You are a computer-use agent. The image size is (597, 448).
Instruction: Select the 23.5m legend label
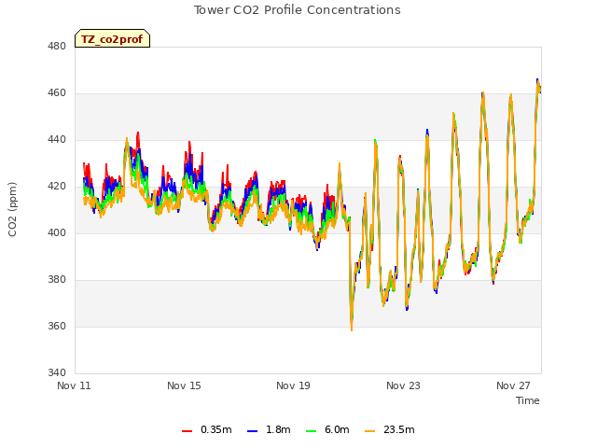[398, 429]
